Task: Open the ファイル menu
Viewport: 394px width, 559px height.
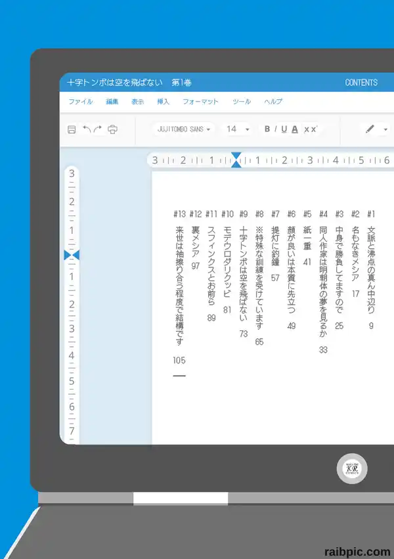Action: [x=81, y=102]
